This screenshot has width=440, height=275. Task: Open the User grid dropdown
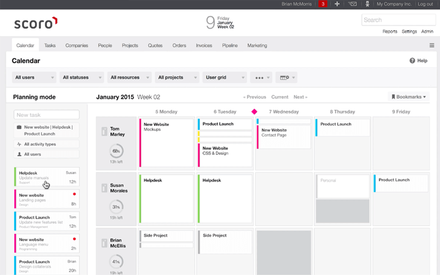[x=224, y=78]
